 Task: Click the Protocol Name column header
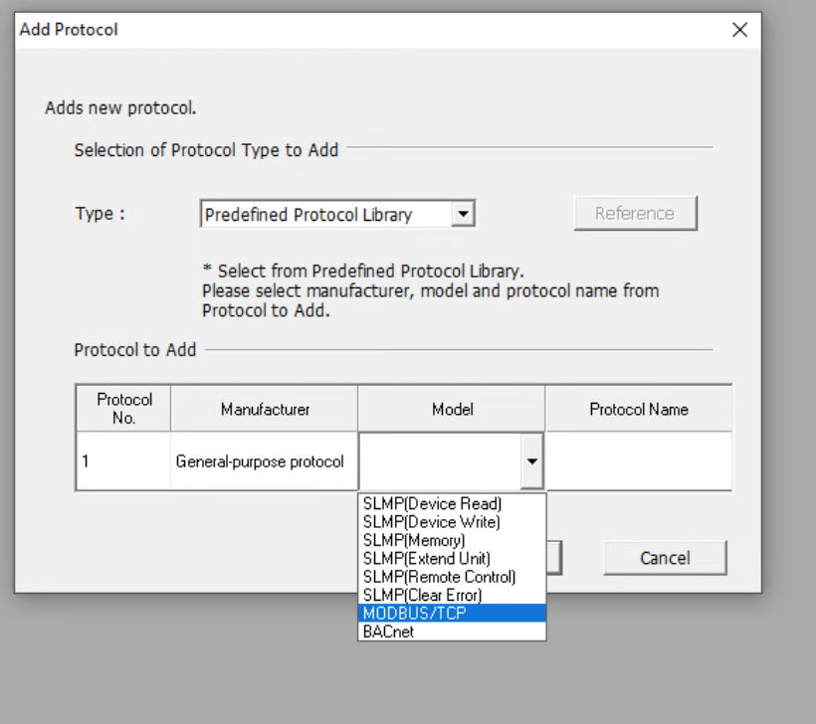click(639, 409)
